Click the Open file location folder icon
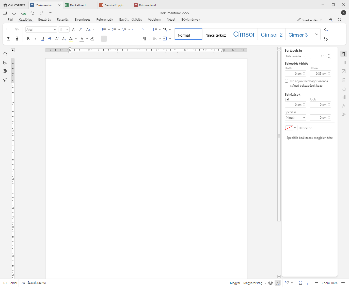Screen dimensions: 349x287 tap(330, 20)
